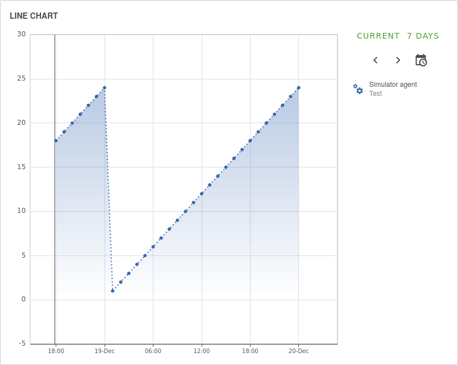Click the 30 y-axis label
The width and height of the screenshot is (458, 365).
pos(22,34)
